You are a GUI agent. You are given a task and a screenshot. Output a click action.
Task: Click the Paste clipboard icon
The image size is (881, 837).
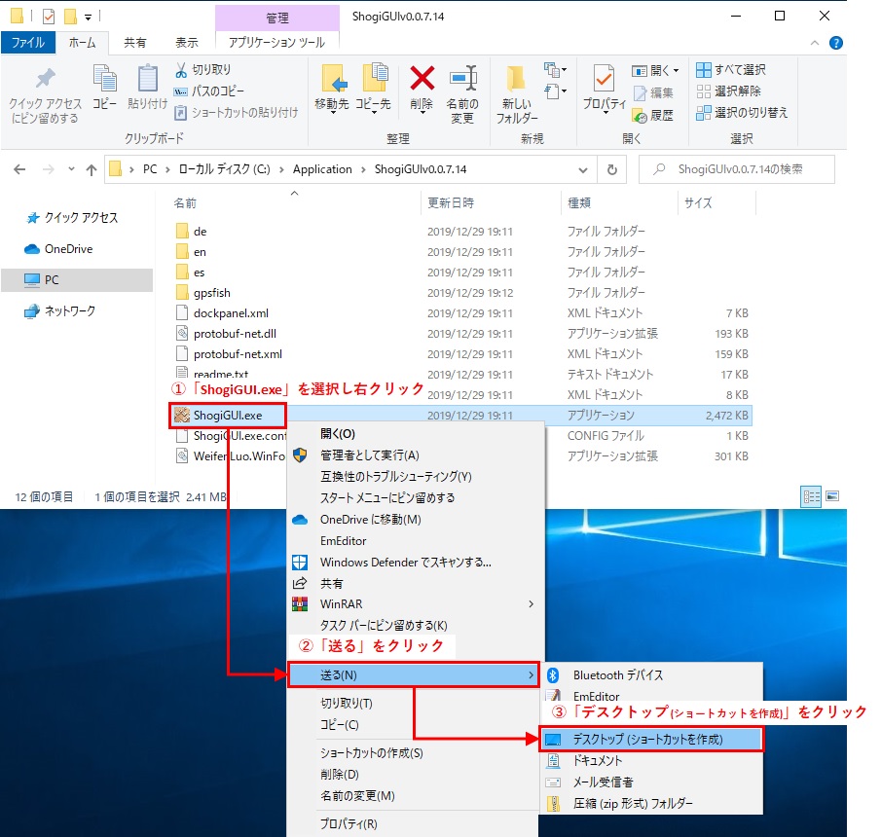click(147, 79)
